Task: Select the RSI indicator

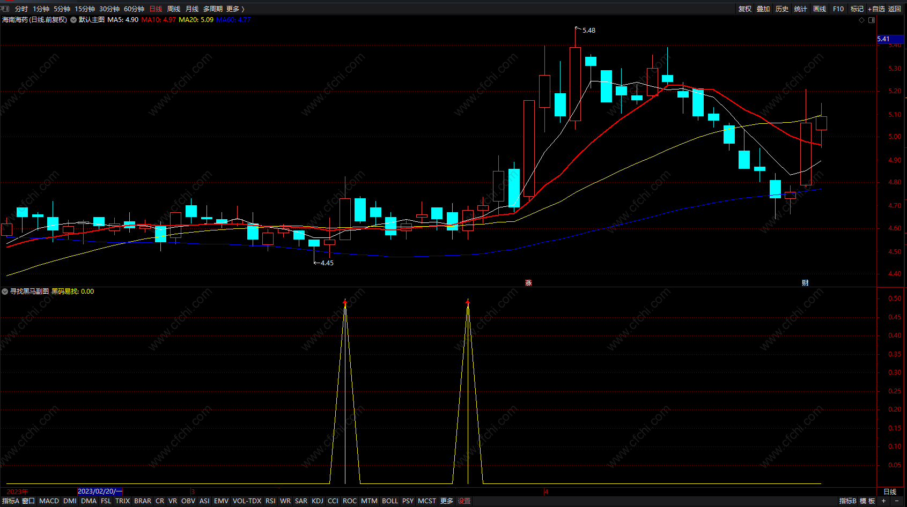Action: 270,501
